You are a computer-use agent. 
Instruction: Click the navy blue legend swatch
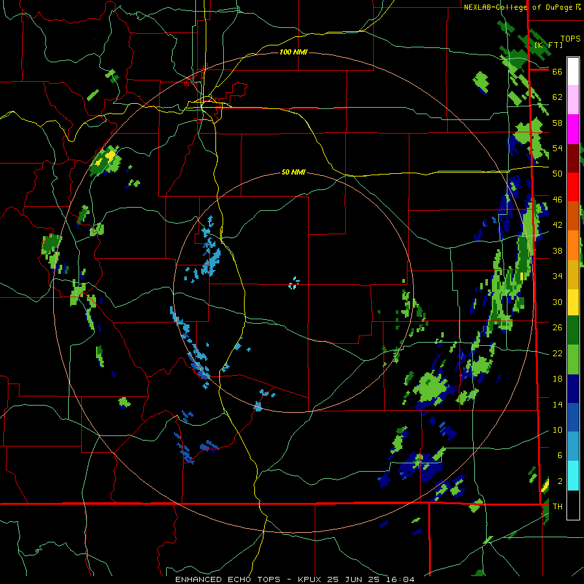tap(573, 389)
